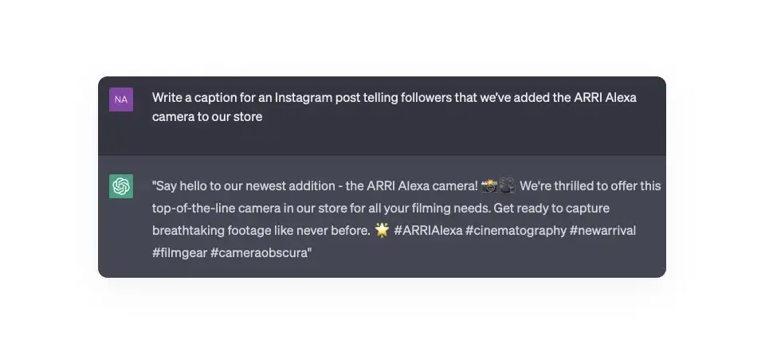This screenshot has height=355, width=765.
Task: Click the purple NA user avatar
Action: click(121, 99)
